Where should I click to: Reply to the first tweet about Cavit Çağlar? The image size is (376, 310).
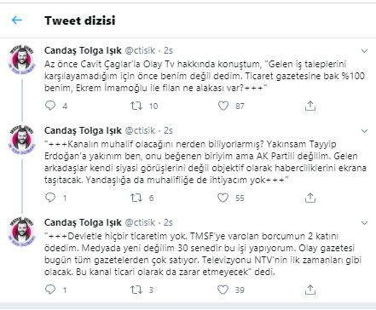pyautogui.click(x=50, y=106)
